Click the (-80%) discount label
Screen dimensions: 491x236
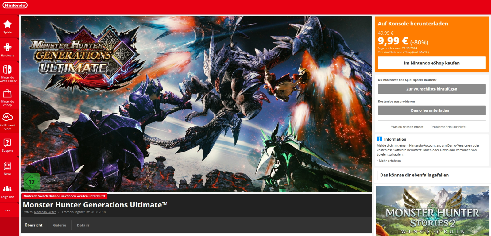click(x=419, y=42)
